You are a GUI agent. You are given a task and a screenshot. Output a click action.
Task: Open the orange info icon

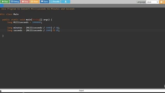161,2
